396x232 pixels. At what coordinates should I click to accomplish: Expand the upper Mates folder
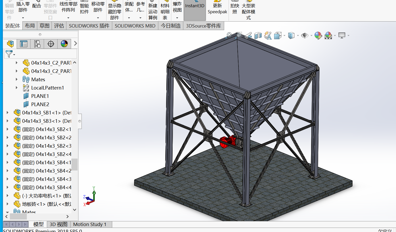[x=17, y=79]
